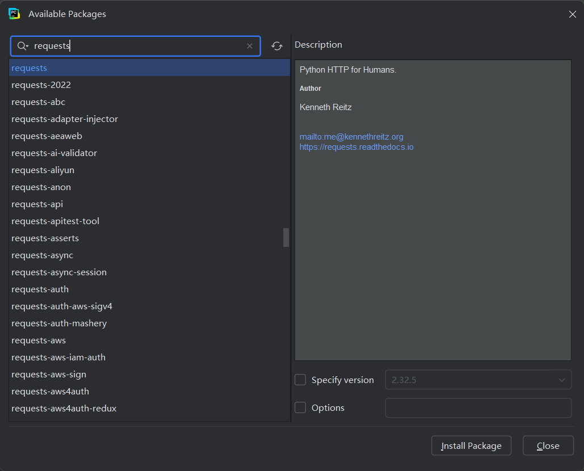584x471 pixels.
Task: Click the Options text field
Action: [478, 407]
